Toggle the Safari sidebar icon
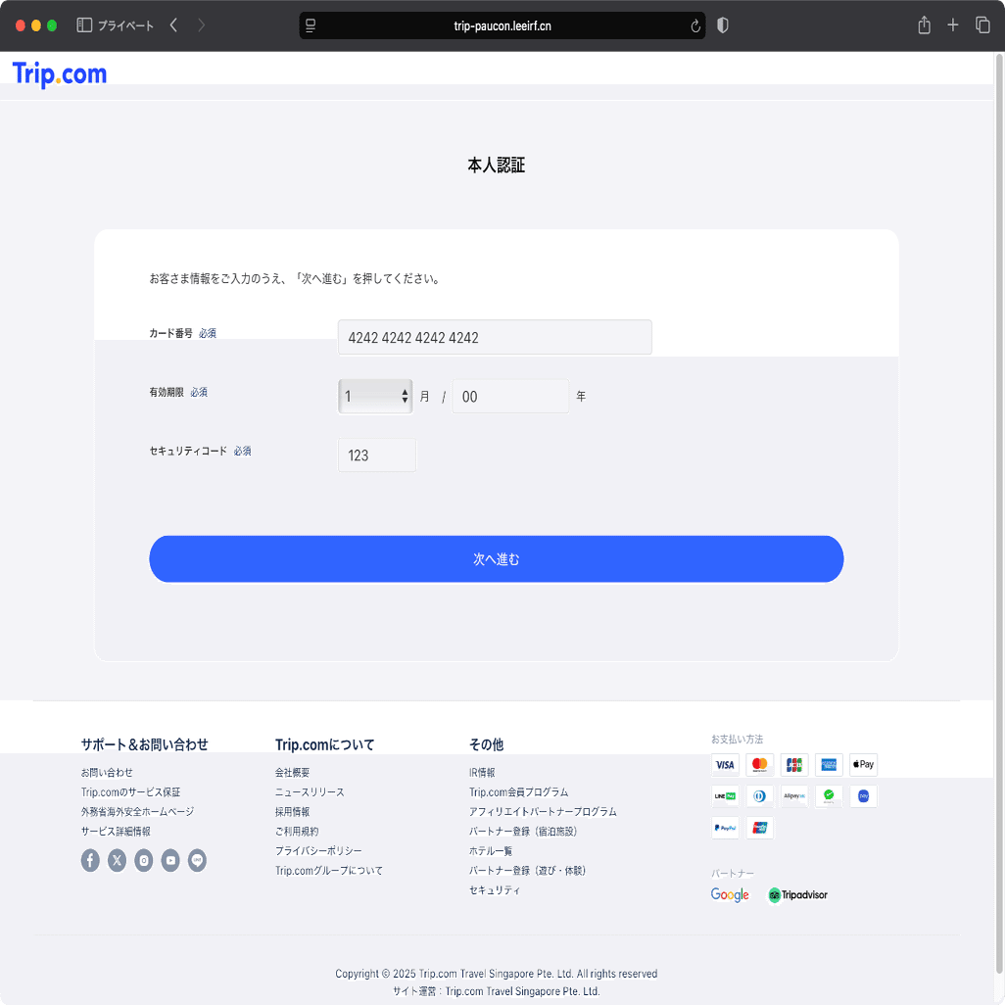This screenshot has height=1005, width=1005. (84, 25)
